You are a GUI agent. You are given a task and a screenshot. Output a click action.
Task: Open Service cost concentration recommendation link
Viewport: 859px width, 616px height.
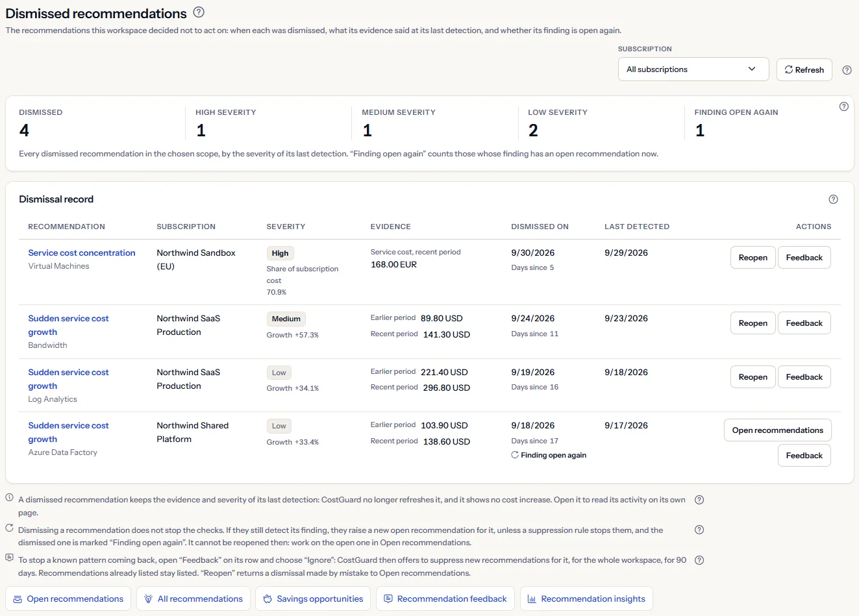pyautogui.click(x=82, y=253)
